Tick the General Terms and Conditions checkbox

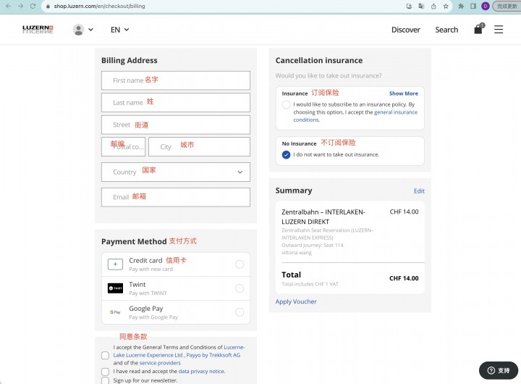[106, 356]
